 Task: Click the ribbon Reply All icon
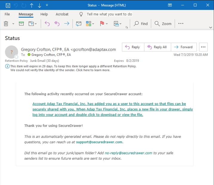click(x=57, y=24)
